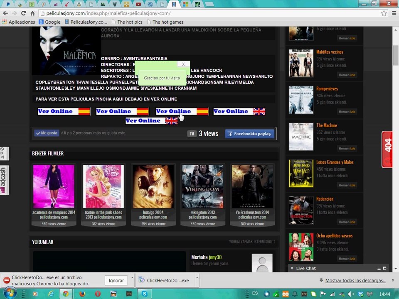Open vikingdom 2013 movie thumbnail
This screenshot has width=399, height=299.
203,186
